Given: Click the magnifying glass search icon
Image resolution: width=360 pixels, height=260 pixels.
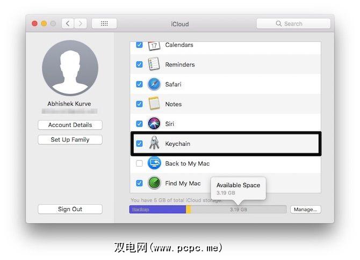Looking at the screenshot, I should pos(278,24).
